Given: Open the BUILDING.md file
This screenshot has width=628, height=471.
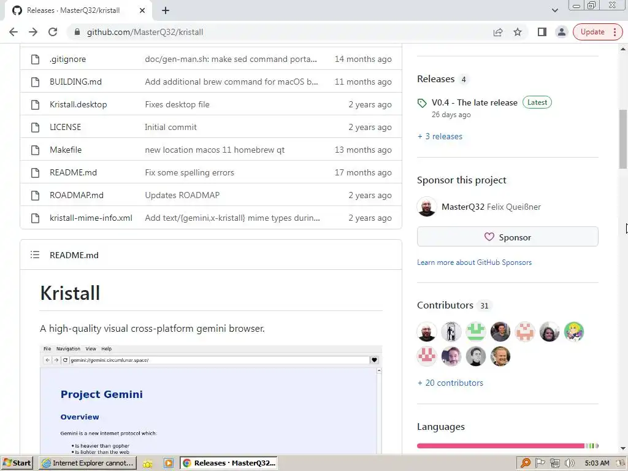Looking at the screenshot, I should (x=75, y=82).
